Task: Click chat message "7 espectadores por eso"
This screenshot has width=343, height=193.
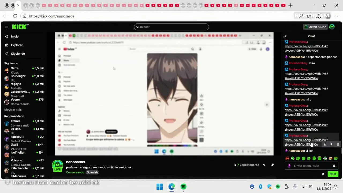Action: (321, 57)
